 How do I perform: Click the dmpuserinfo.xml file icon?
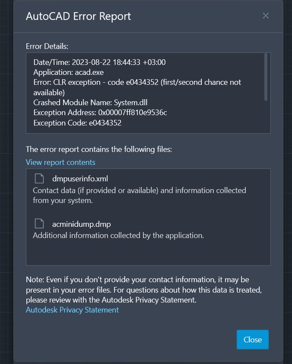point(39,179)
